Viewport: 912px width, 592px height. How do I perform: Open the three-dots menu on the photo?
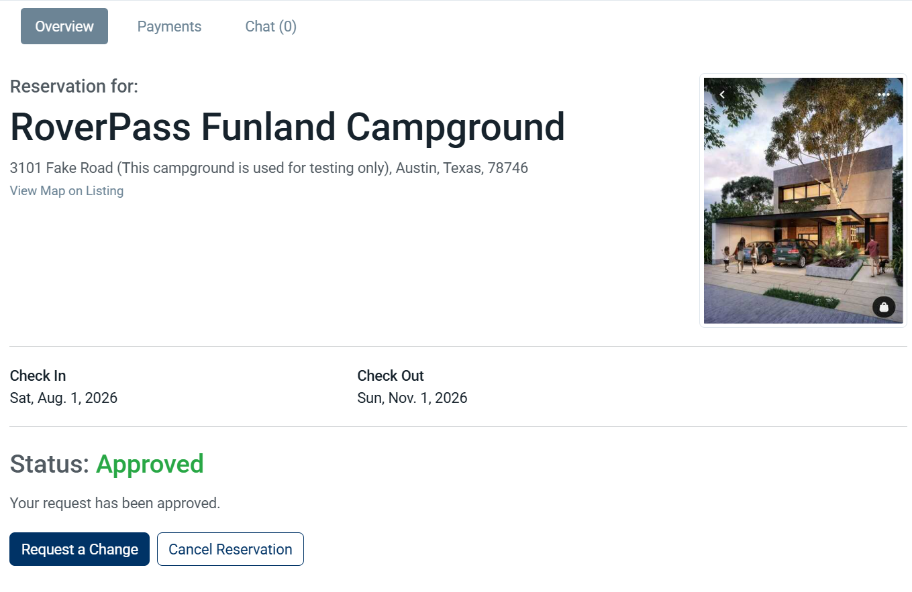884,95
